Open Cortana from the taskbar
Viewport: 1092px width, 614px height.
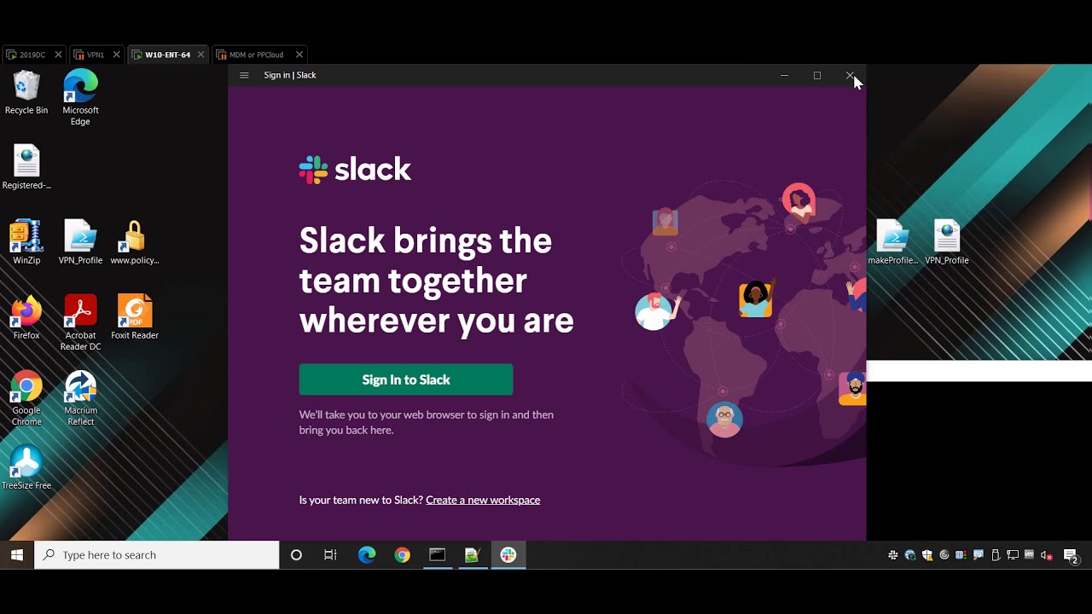tap(296, 555)
